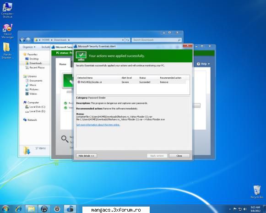
Task: Switch to Microsoft Security Essentials taskbar button
Action: (x=70, y=209)
